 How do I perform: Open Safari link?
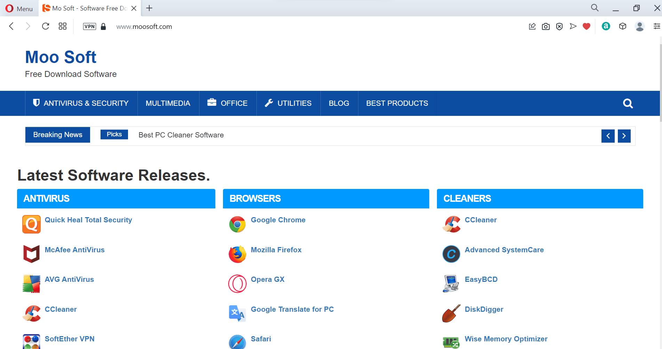[x=261, y=339]
